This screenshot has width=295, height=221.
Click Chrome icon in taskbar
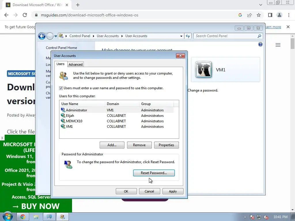[x=22, y=217]
